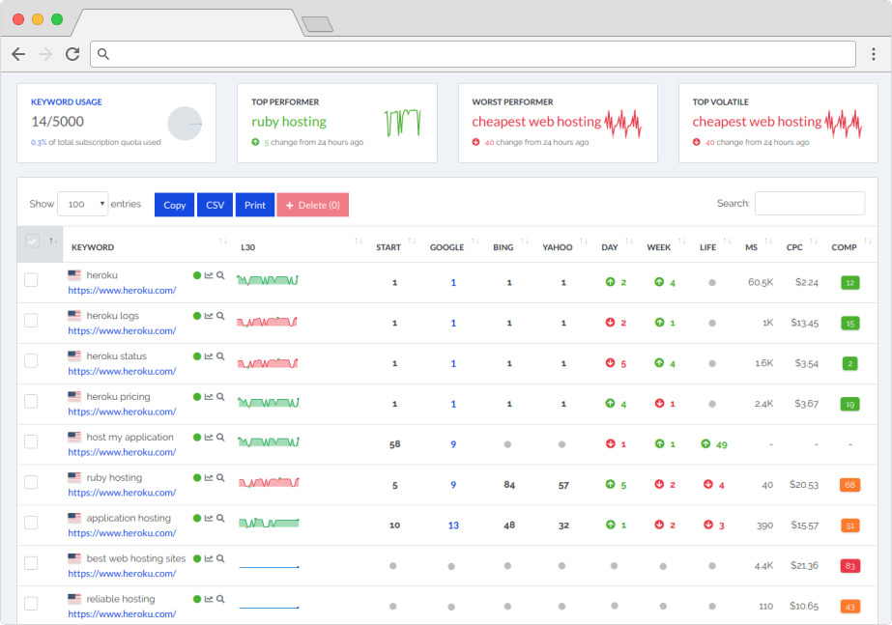892x625 pixels.
Task: Click the green status dot for heroku
Action: pyautogui.click(x=197, y=275)
